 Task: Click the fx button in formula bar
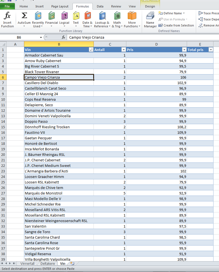(x=63, y=37)
